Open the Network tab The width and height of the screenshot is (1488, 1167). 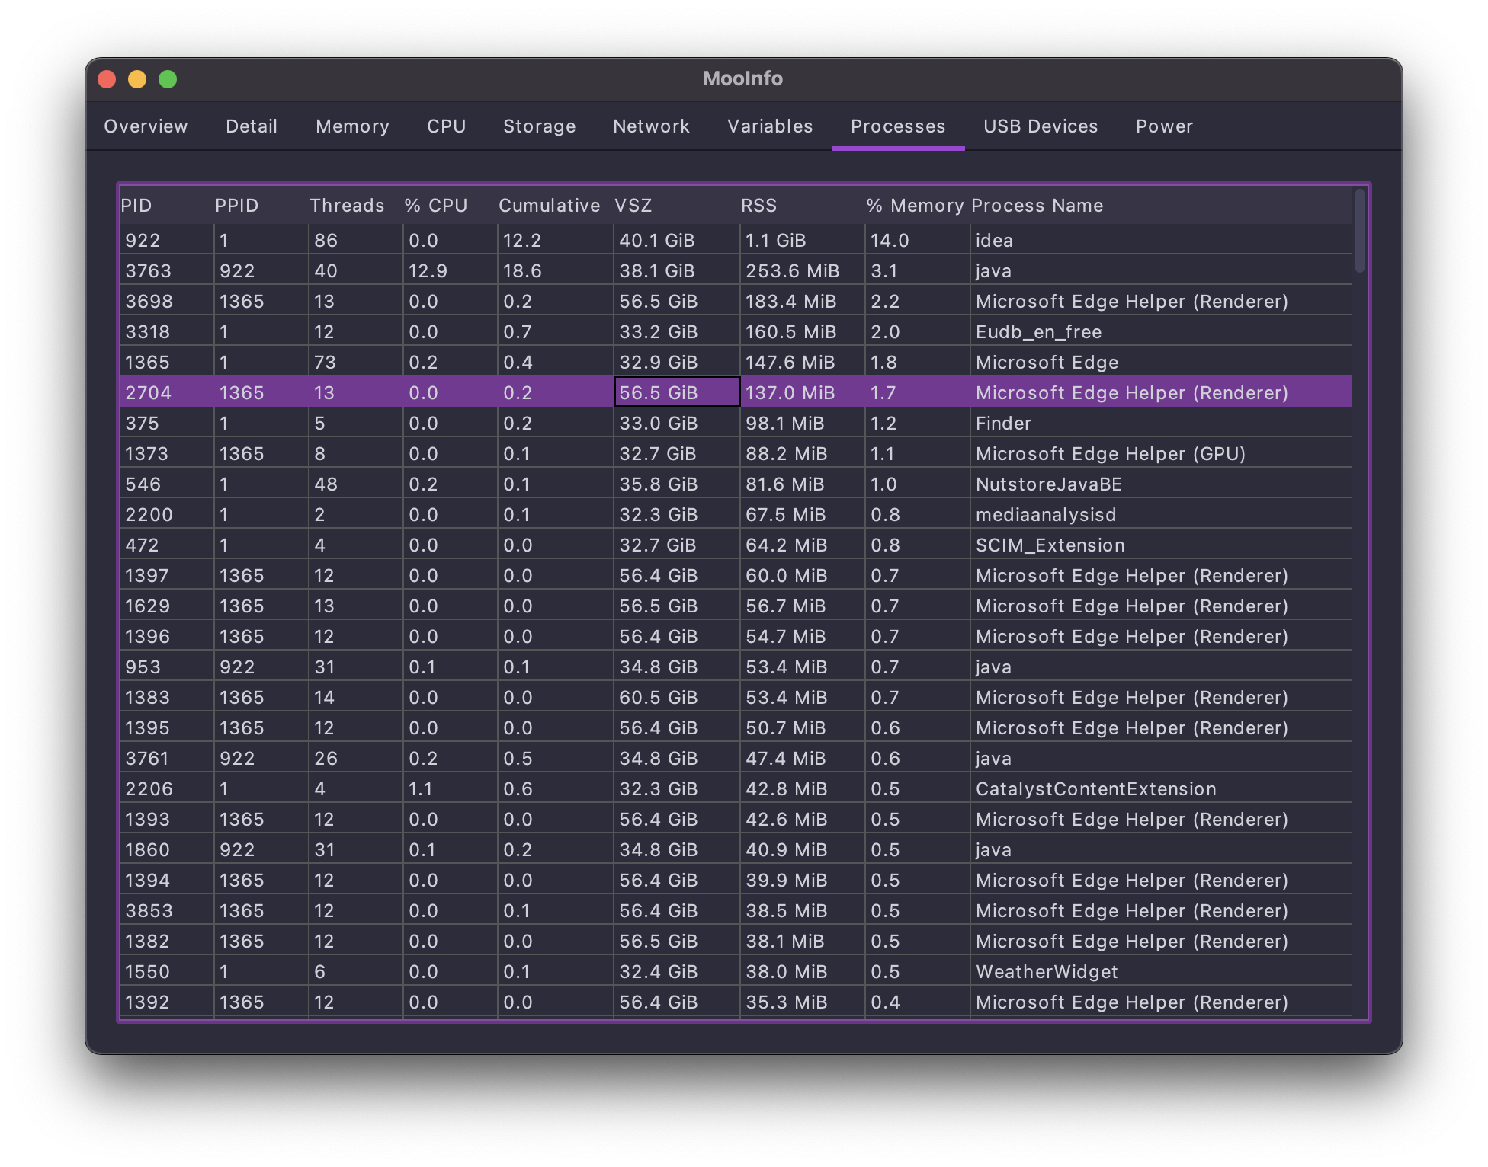tap(651, 126)
